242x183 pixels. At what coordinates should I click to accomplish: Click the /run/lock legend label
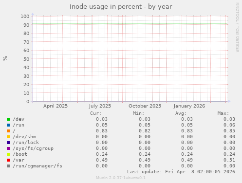[26, 143]
